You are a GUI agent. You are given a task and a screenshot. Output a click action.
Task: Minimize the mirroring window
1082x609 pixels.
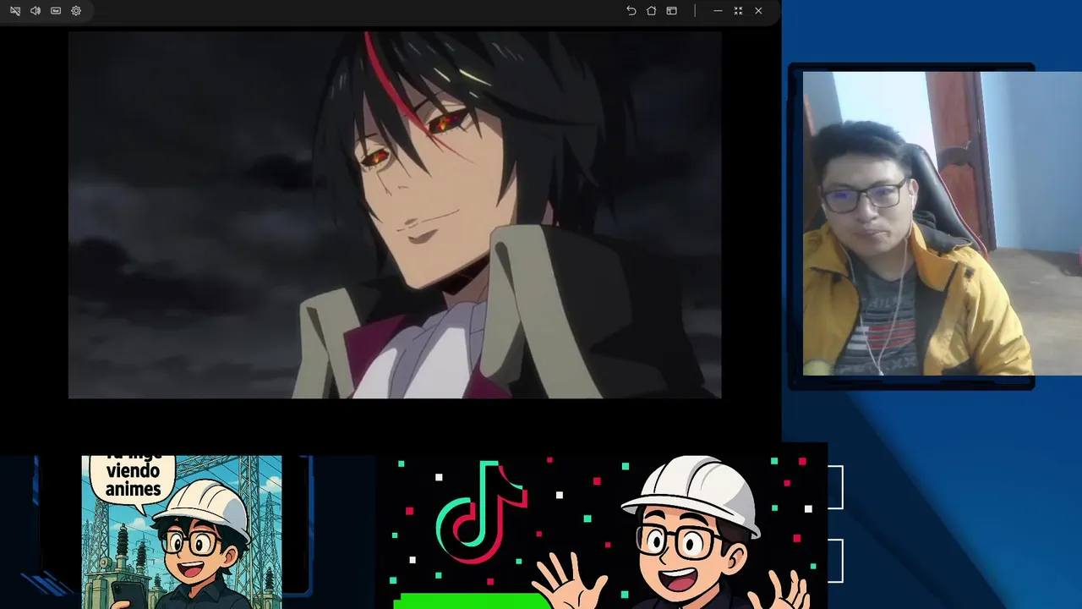718,11
